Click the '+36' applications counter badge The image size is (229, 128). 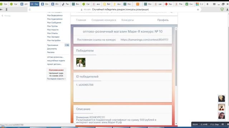pyautogui.click(x=67, y=45)
